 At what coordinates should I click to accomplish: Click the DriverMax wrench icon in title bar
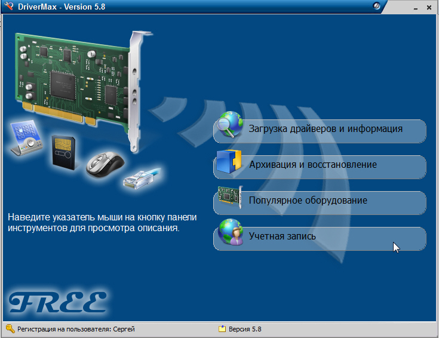click(9, 6)
